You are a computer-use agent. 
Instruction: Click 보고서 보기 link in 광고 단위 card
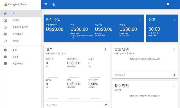click(120, 75)
